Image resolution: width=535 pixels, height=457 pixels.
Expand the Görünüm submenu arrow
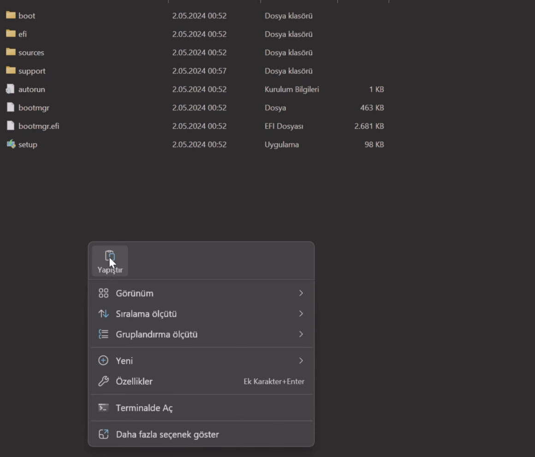tap(301, 294)
